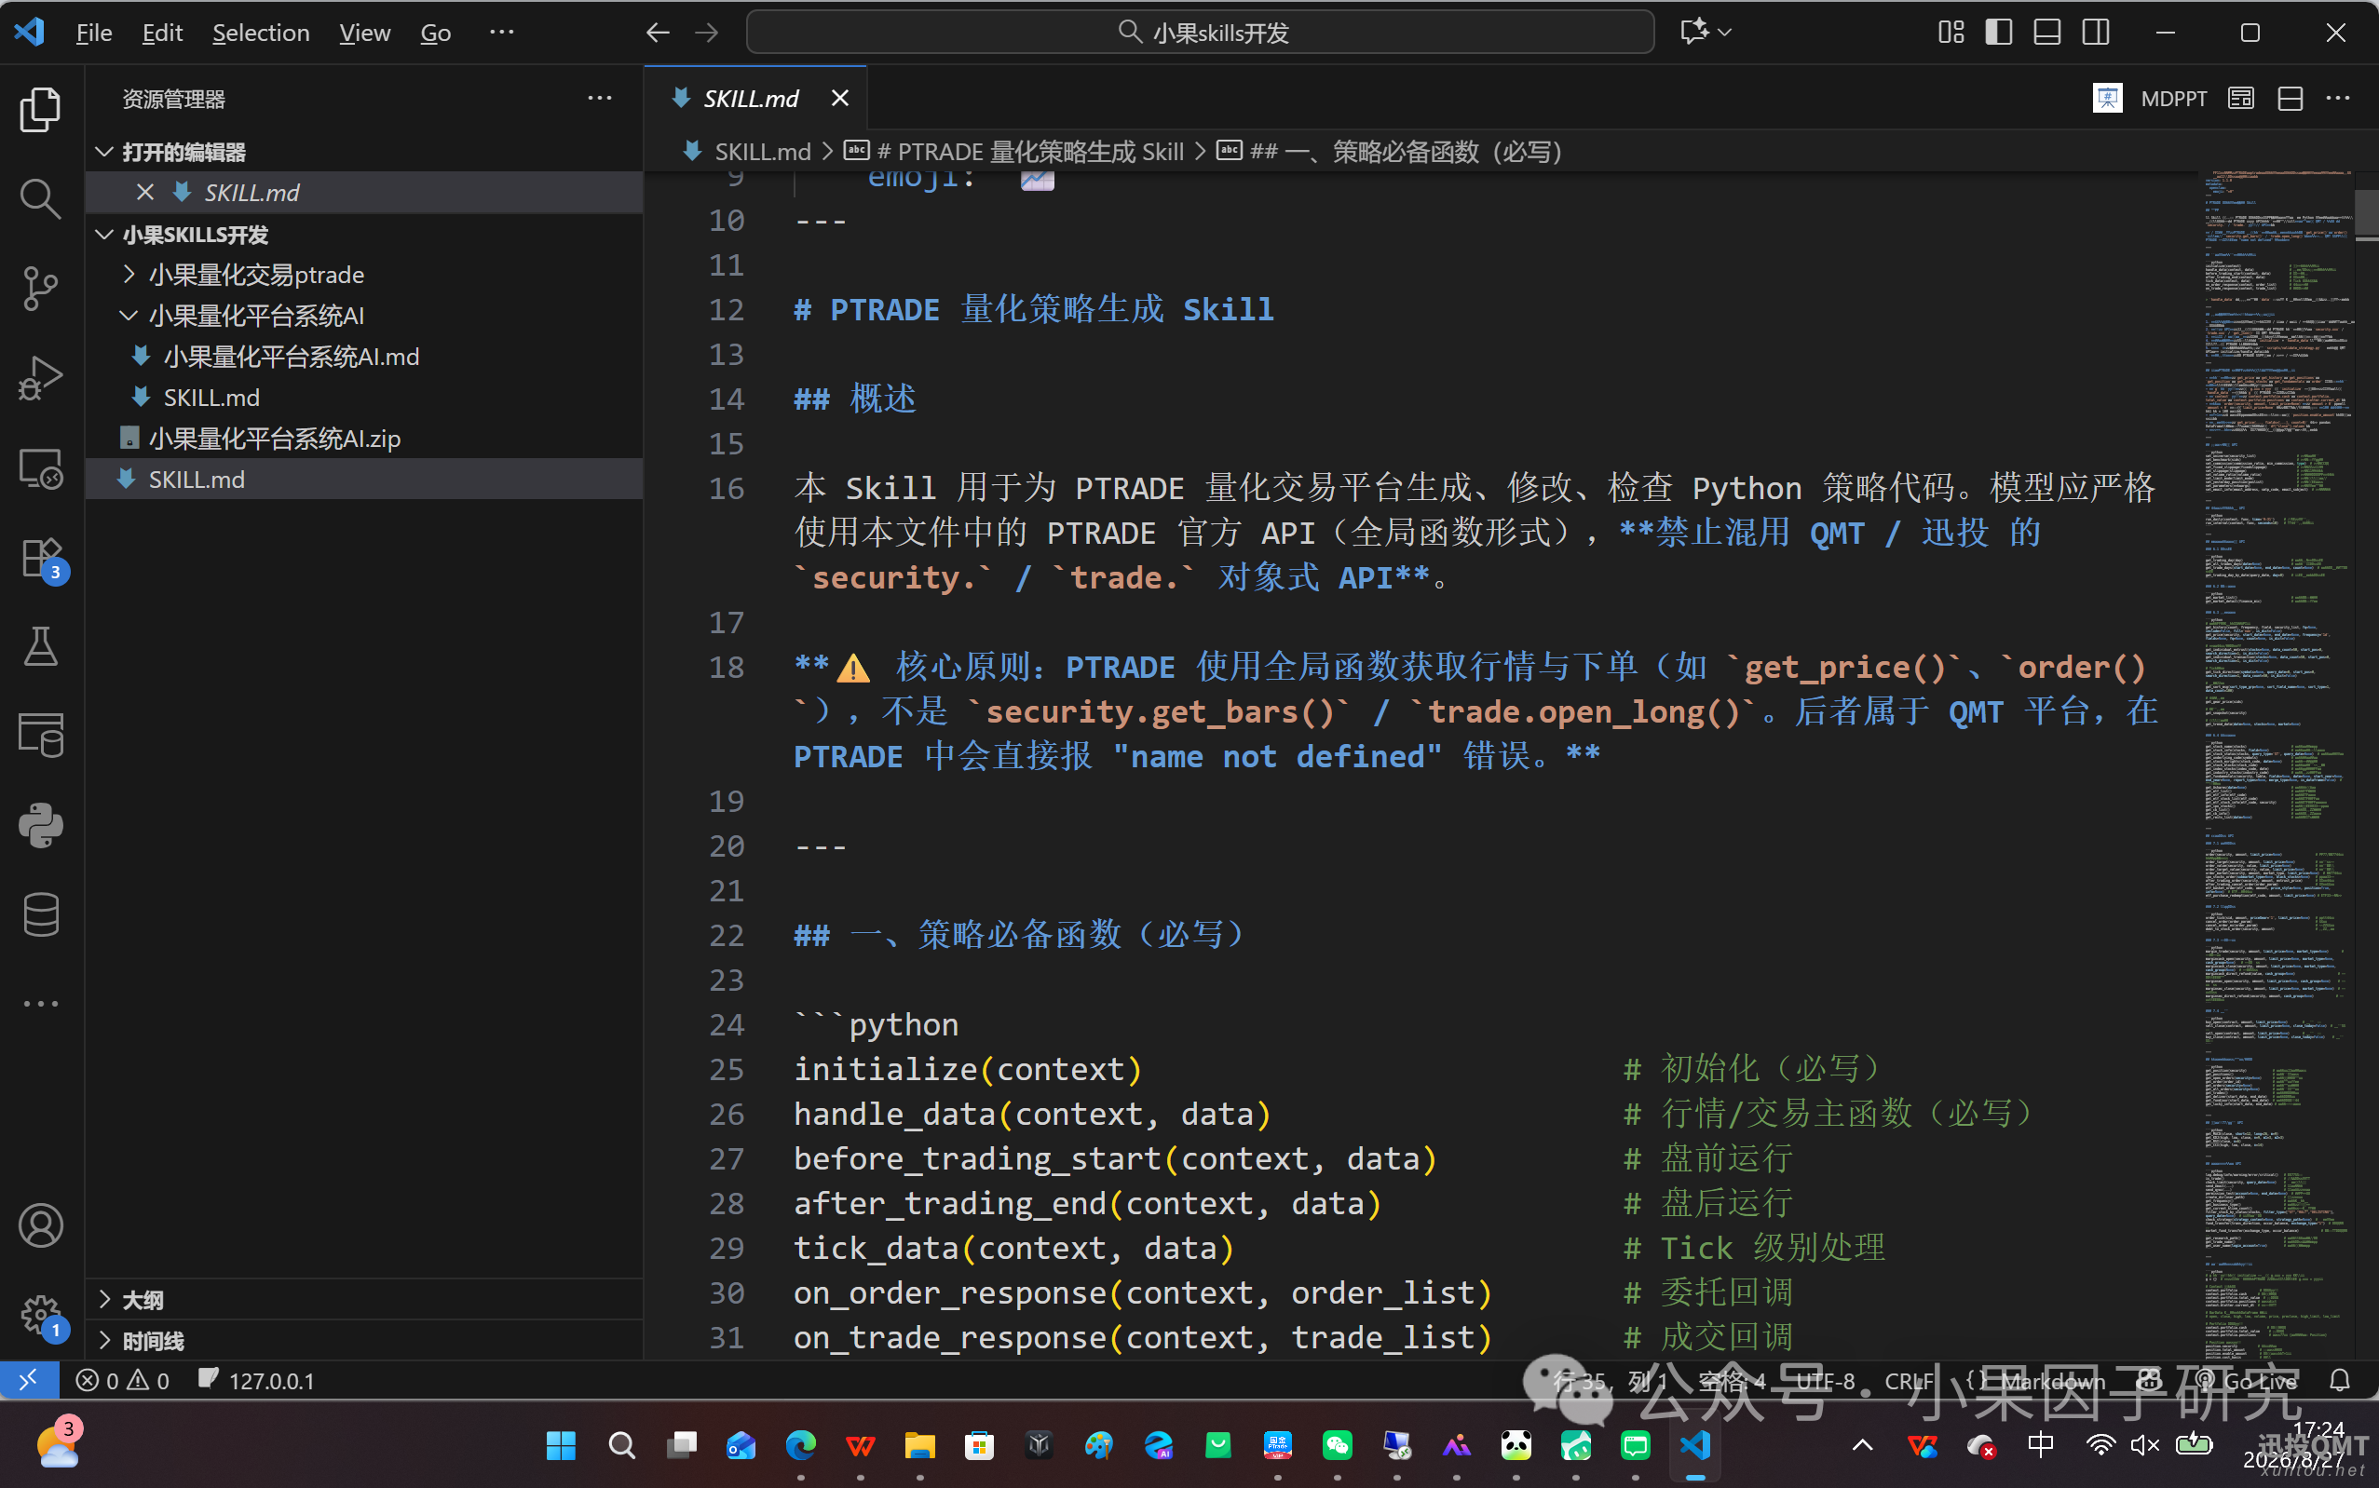This screenshot has height=1488, width=2379.
Task: Split the editor layout
Action: click(x=2291, y=99)
